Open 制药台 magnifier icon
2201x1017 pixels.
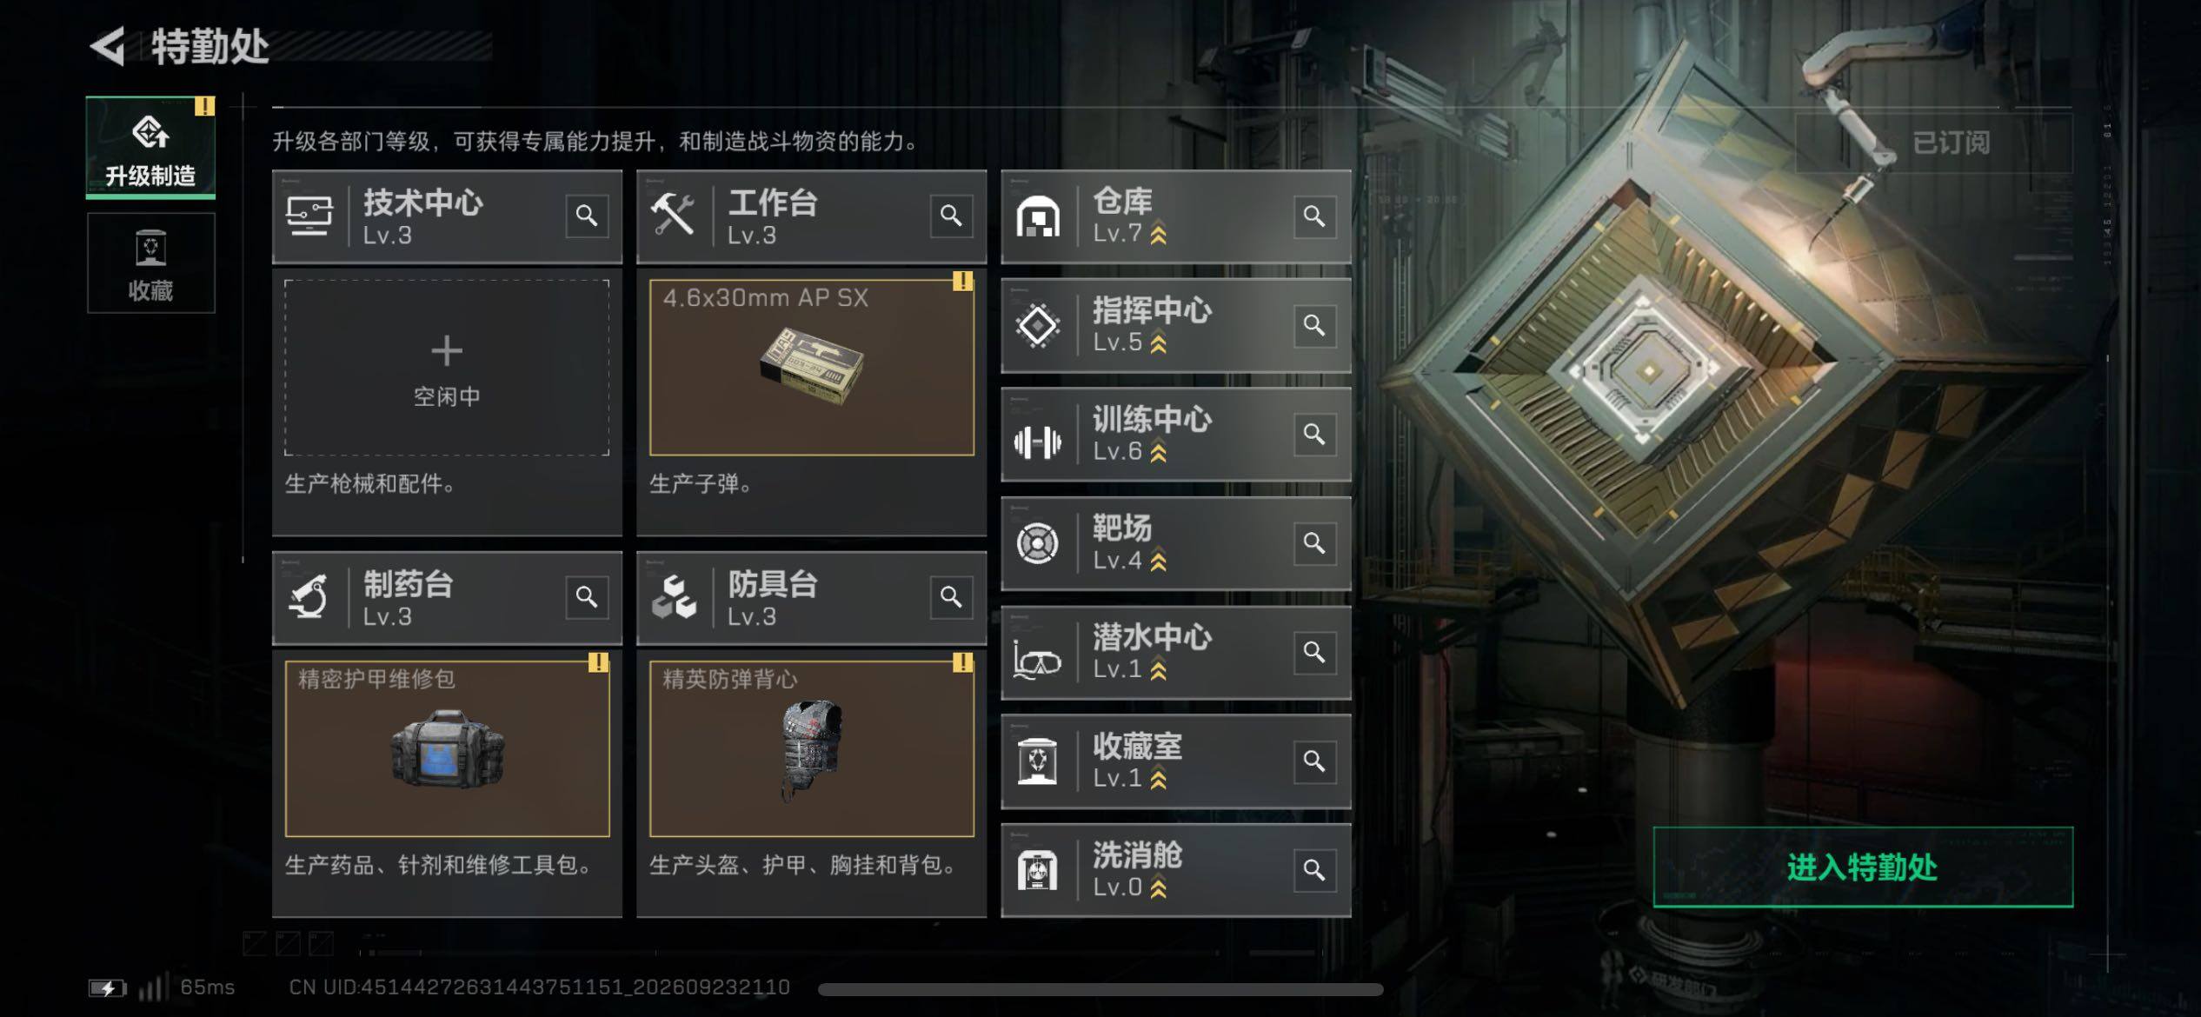[x=587, y=597]
